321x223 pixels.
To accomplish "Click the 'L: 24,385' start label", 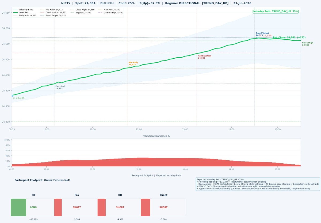I will (19, 98).
